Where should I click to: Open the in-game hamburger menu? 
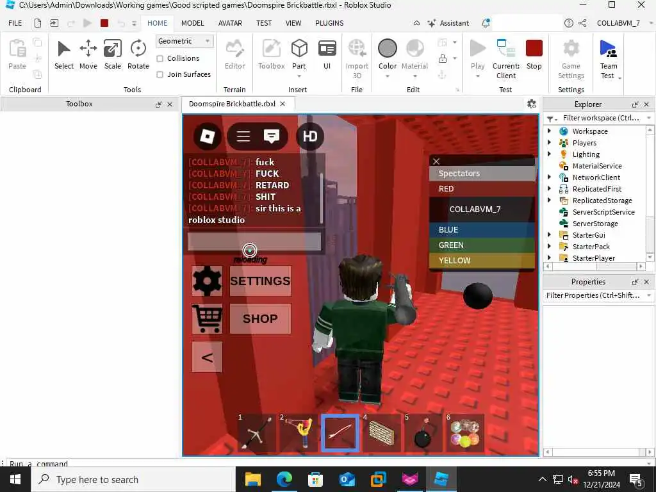click(243, 136)
